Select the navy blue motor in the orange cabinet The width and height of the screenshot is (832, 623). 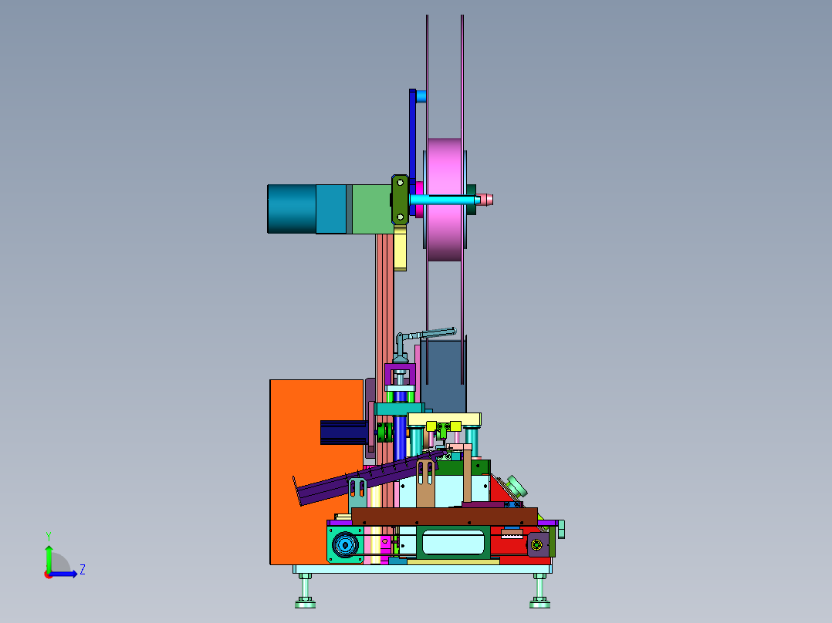click(344, 432)
